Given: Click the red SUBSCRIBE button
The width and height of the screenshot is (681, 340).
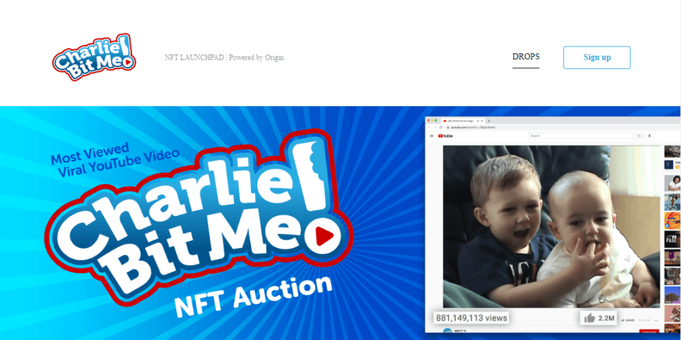Looking at the screenshot, I should [649, 331].
